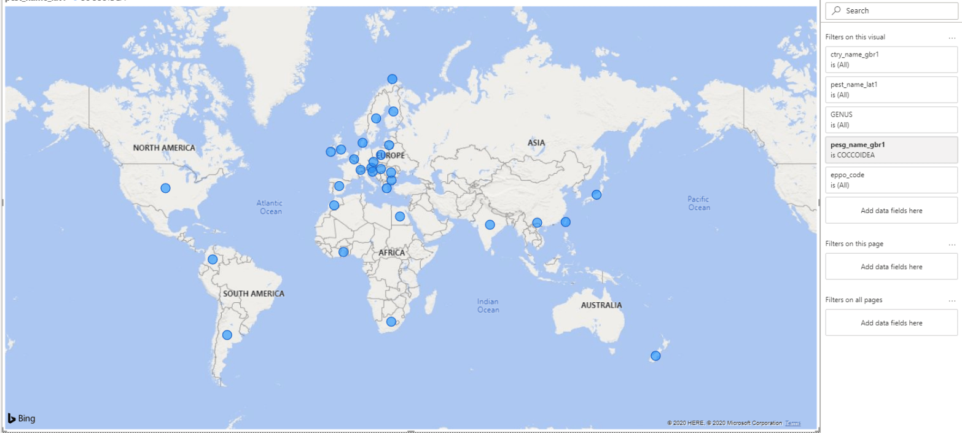The height and width of the screenshot is (433, 962).
Task: Open the eppo_code filter card
Action: [x=891, y=180]
